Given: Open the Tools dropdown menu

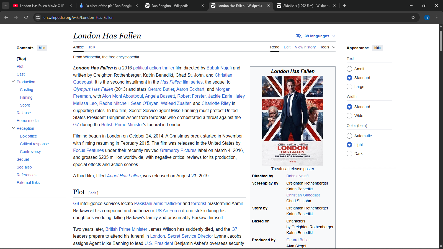Looking at the screenshot, I should [x=328, y=47].
